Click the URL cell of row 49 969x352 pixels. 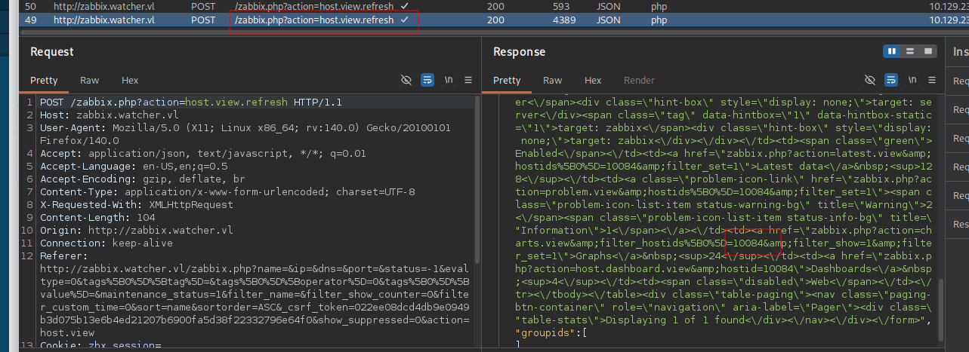point(315,20)
